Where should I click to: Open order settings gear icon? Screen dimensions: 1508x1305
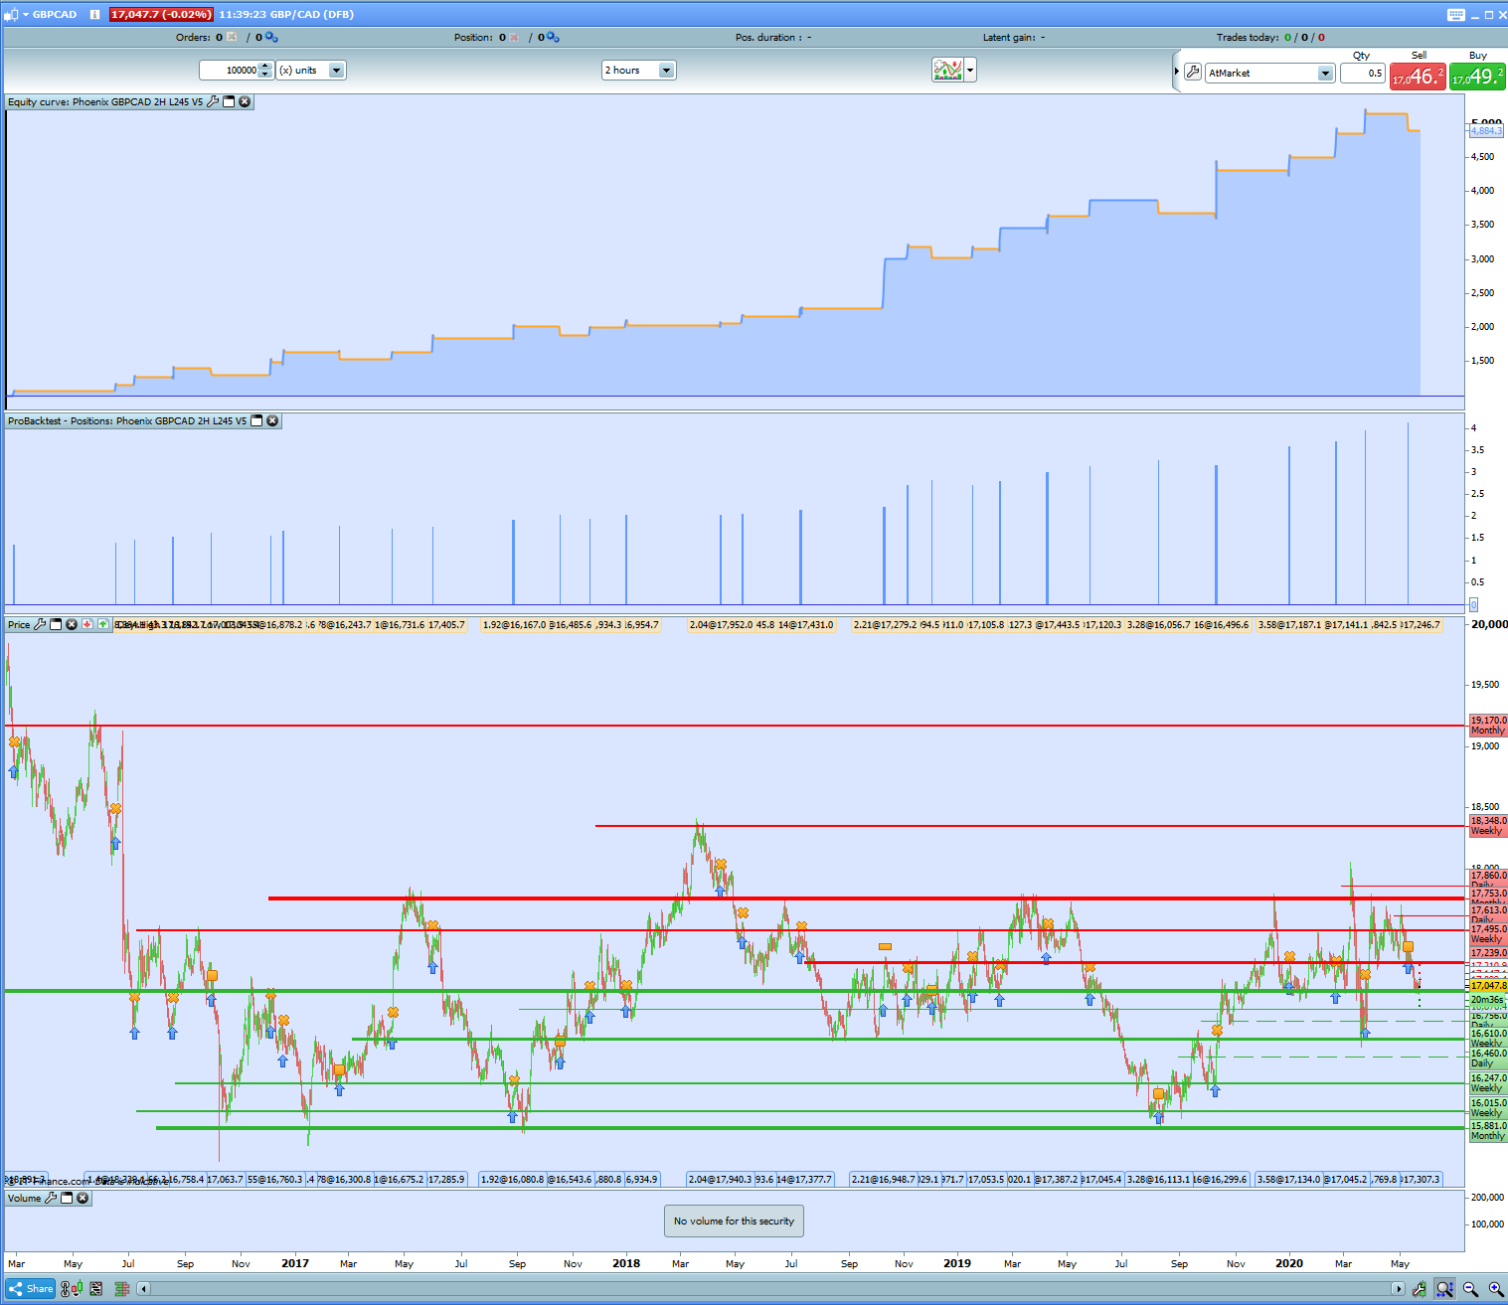(x=271, y=38)
